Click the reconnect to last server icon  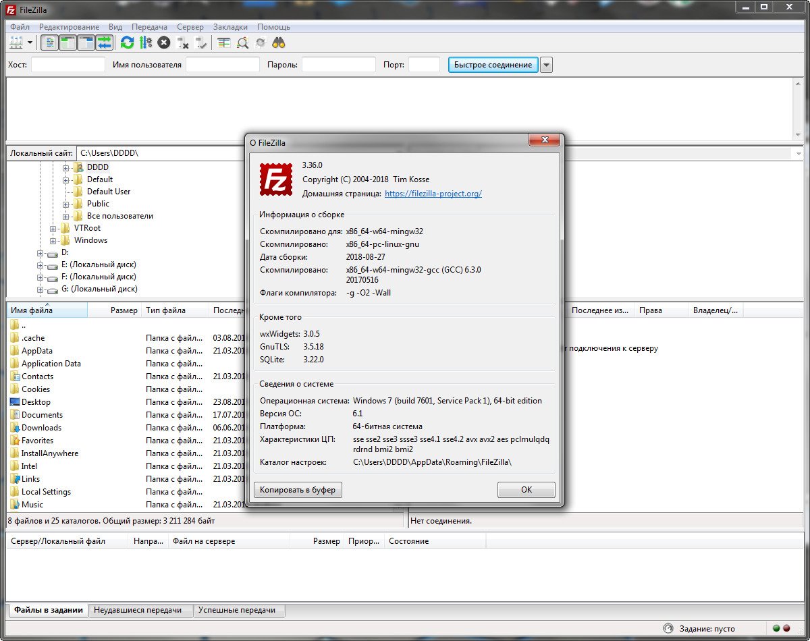click(x=200, y=43)
